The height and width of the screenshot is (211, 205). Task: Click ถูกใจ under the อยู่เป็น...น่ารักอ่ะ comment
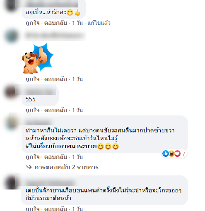coord(32,23)
